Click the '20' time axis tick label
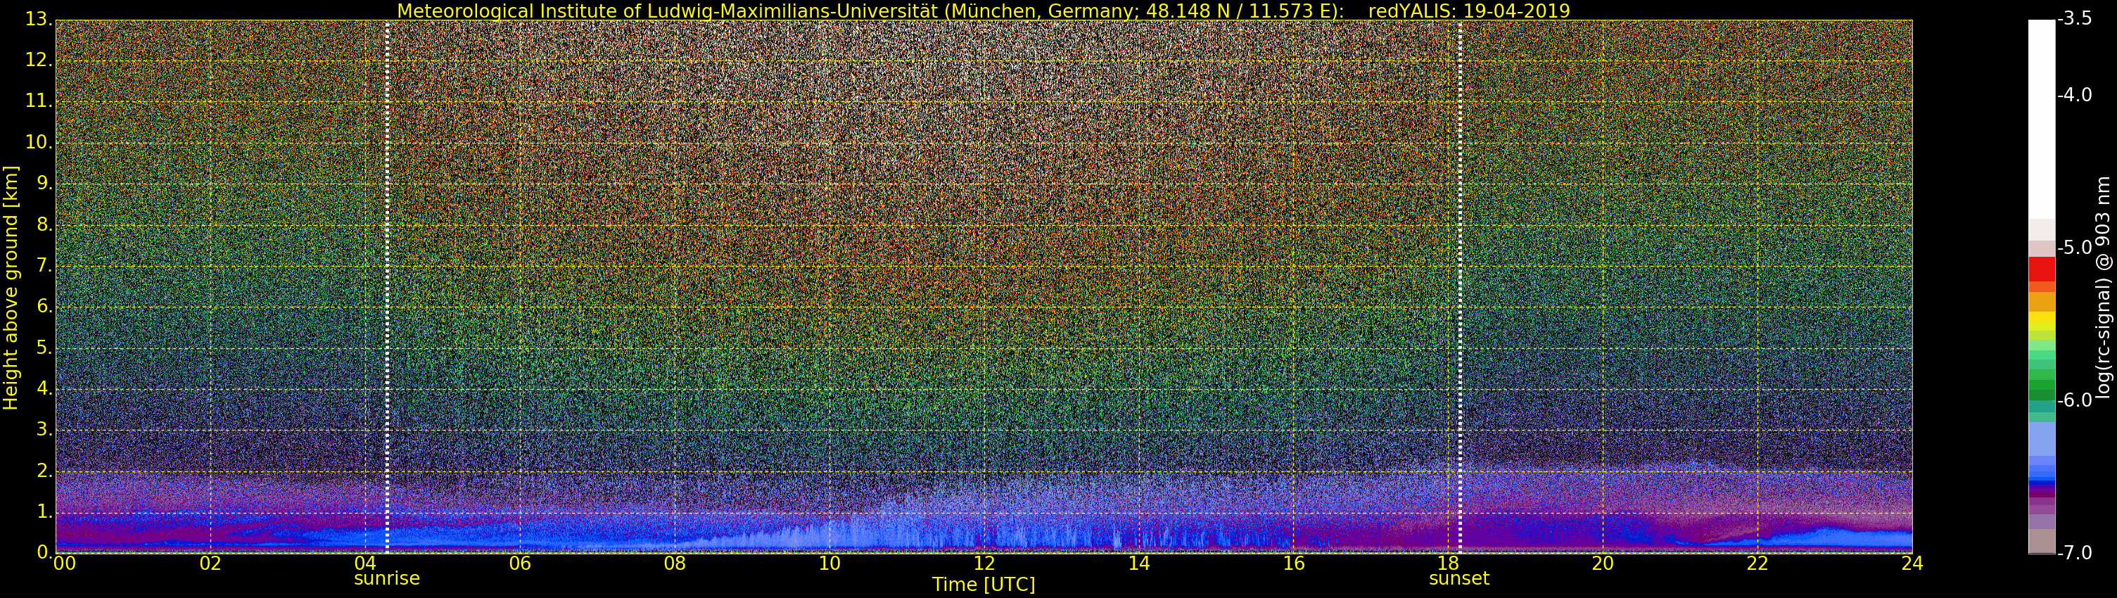This screenshot has width=2117, height=598. click(1603, 564)
